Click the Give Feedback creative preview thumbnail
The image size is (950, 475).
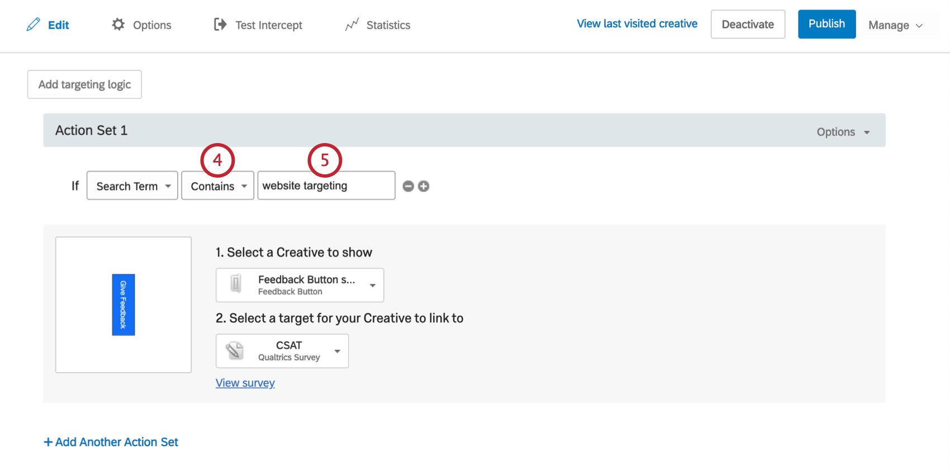pyautogui.click(x=123, y=305)
